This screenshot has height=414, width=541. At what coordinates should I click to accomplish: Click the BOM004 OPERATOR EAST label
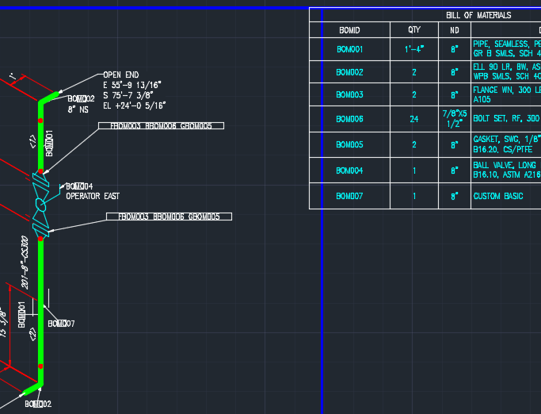93,191
